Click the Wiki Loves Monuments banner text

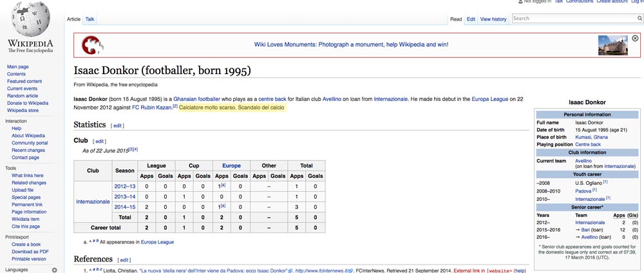tap(351, 44)
